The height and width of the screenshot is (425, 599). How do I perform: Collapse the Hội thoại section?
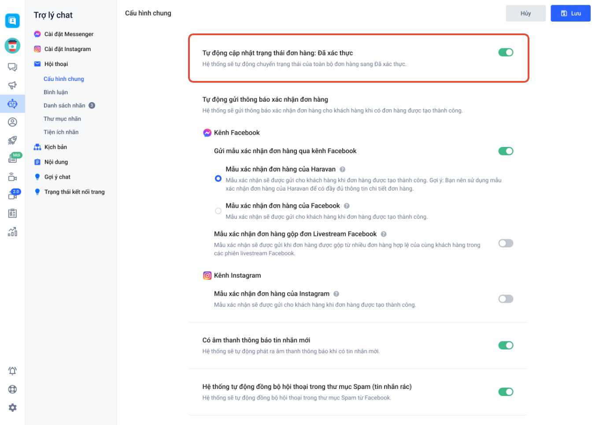coord(56,64)
